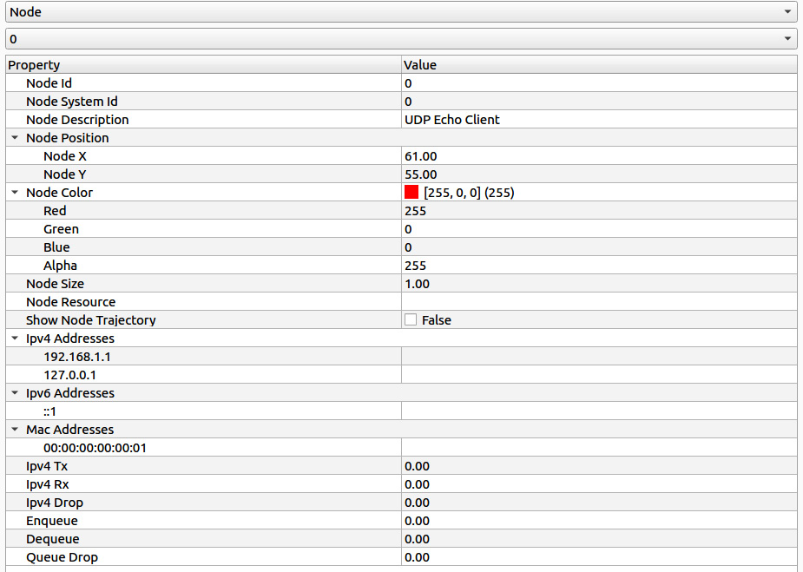Click the Queue Drop value 0.00
803x572 pixels.
tap(418, 557)
